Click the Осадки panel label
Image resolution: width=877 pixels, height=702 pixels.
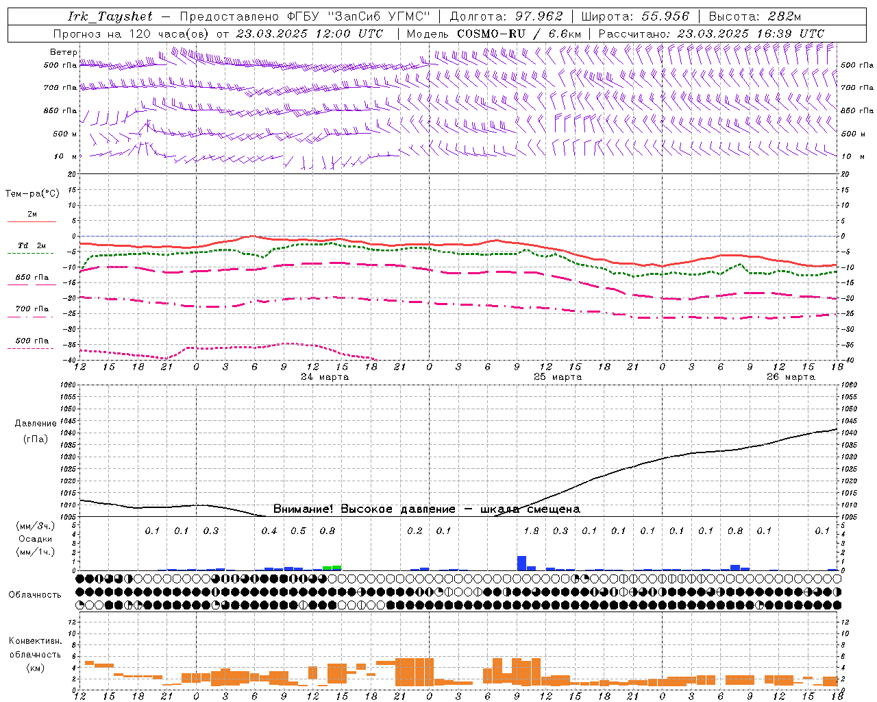[35, 539]
